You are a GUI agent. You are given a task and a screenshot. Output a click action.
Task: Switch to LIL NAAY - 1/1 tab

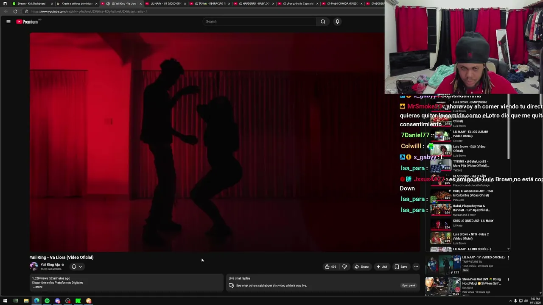pos(165,3)
